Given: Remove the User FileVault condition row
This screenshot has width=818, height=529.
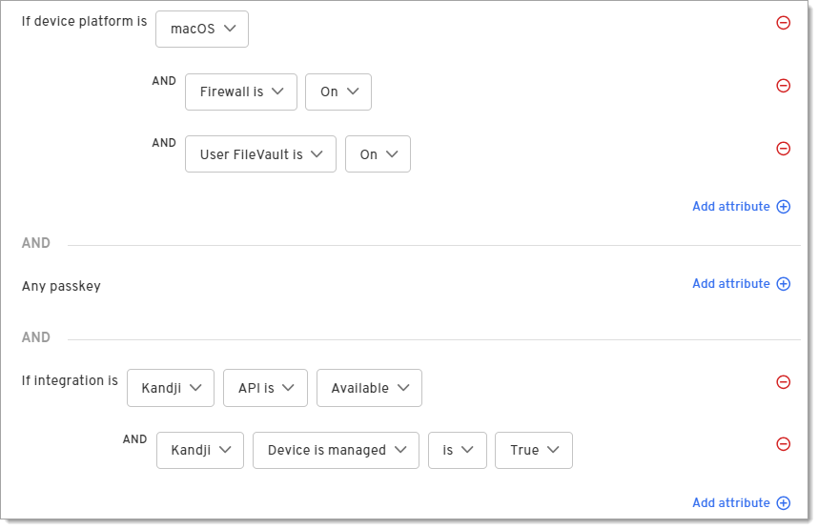Looking at the screenshot, I should coord(784,149).
